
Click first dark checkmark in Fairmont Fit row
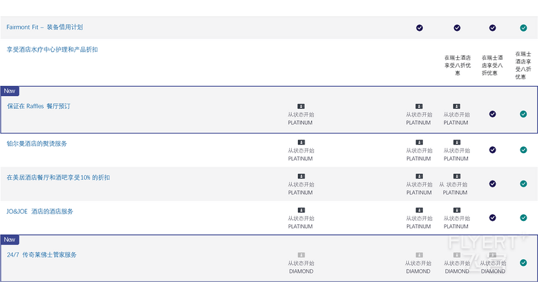tap(419, 28)
